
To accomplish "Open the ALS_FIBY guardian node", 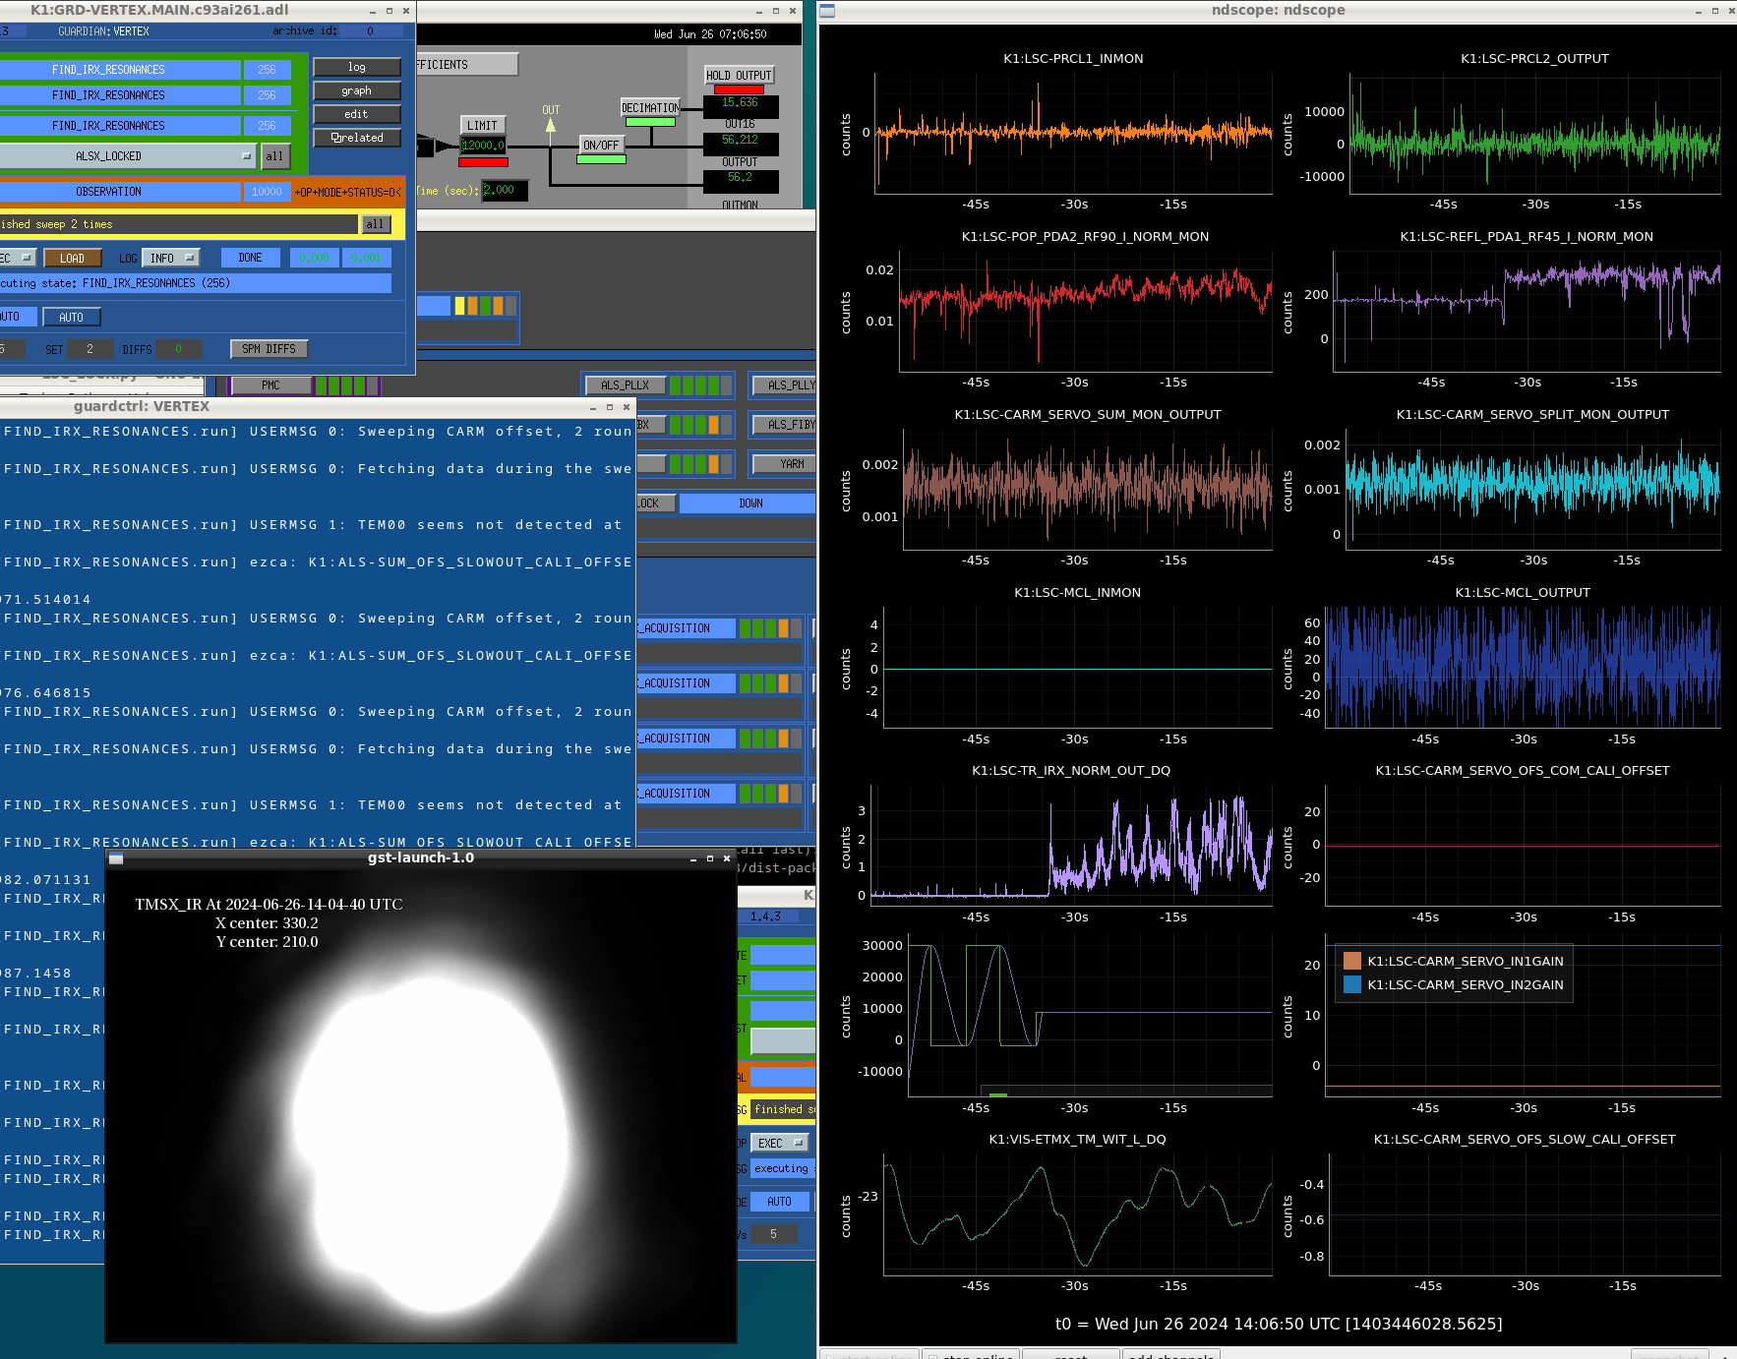I will point(784,425).
